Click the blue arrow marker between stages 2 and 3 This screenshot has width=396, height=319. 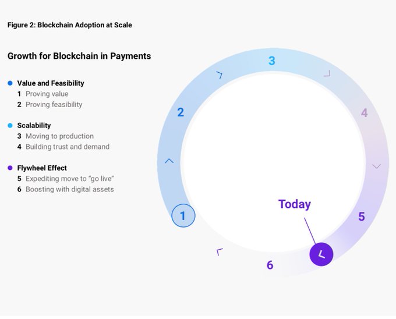[x=219, y=75]
